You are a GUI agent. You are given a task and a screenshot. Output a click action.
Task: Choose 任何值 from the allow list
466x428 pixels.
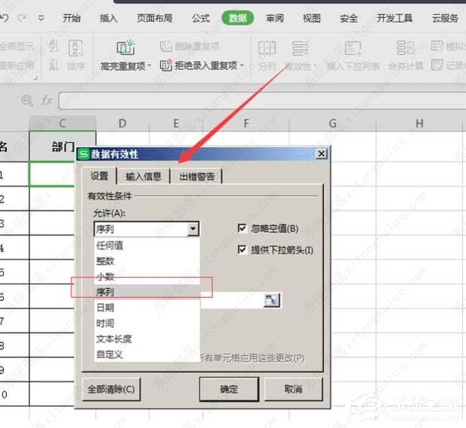pyautogui.click(x=147, y=245)
